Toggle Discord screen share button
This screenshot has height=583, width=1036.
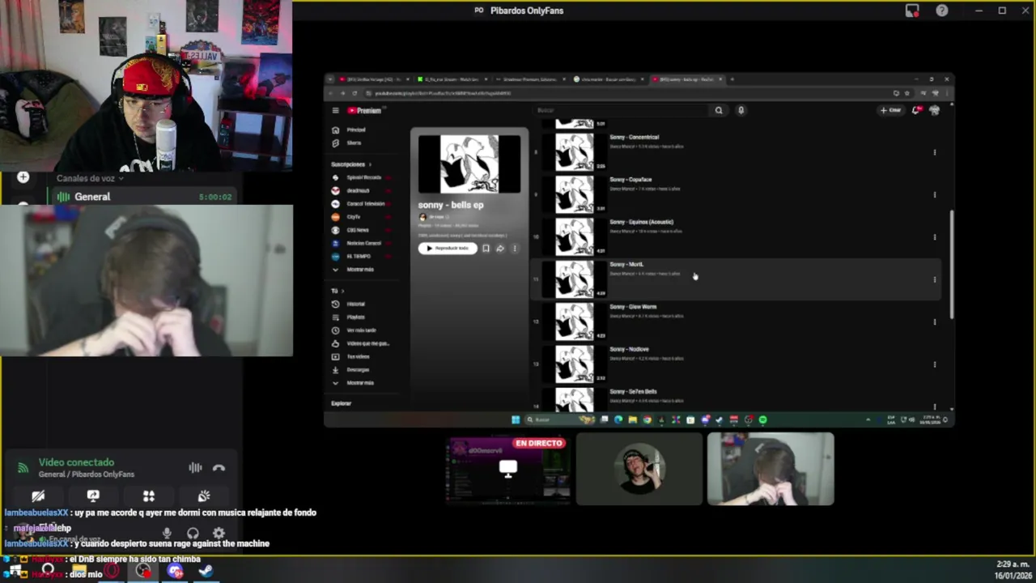93,496
